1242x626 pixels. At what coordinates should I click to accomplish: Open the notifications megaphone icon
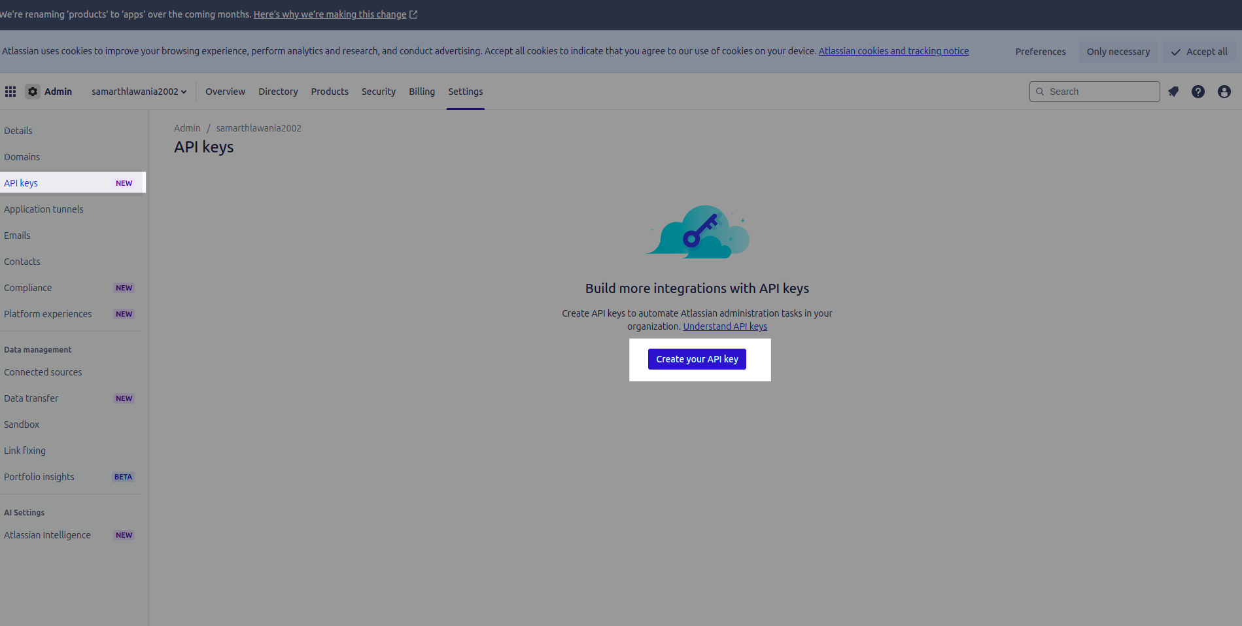pos(1173,92)
